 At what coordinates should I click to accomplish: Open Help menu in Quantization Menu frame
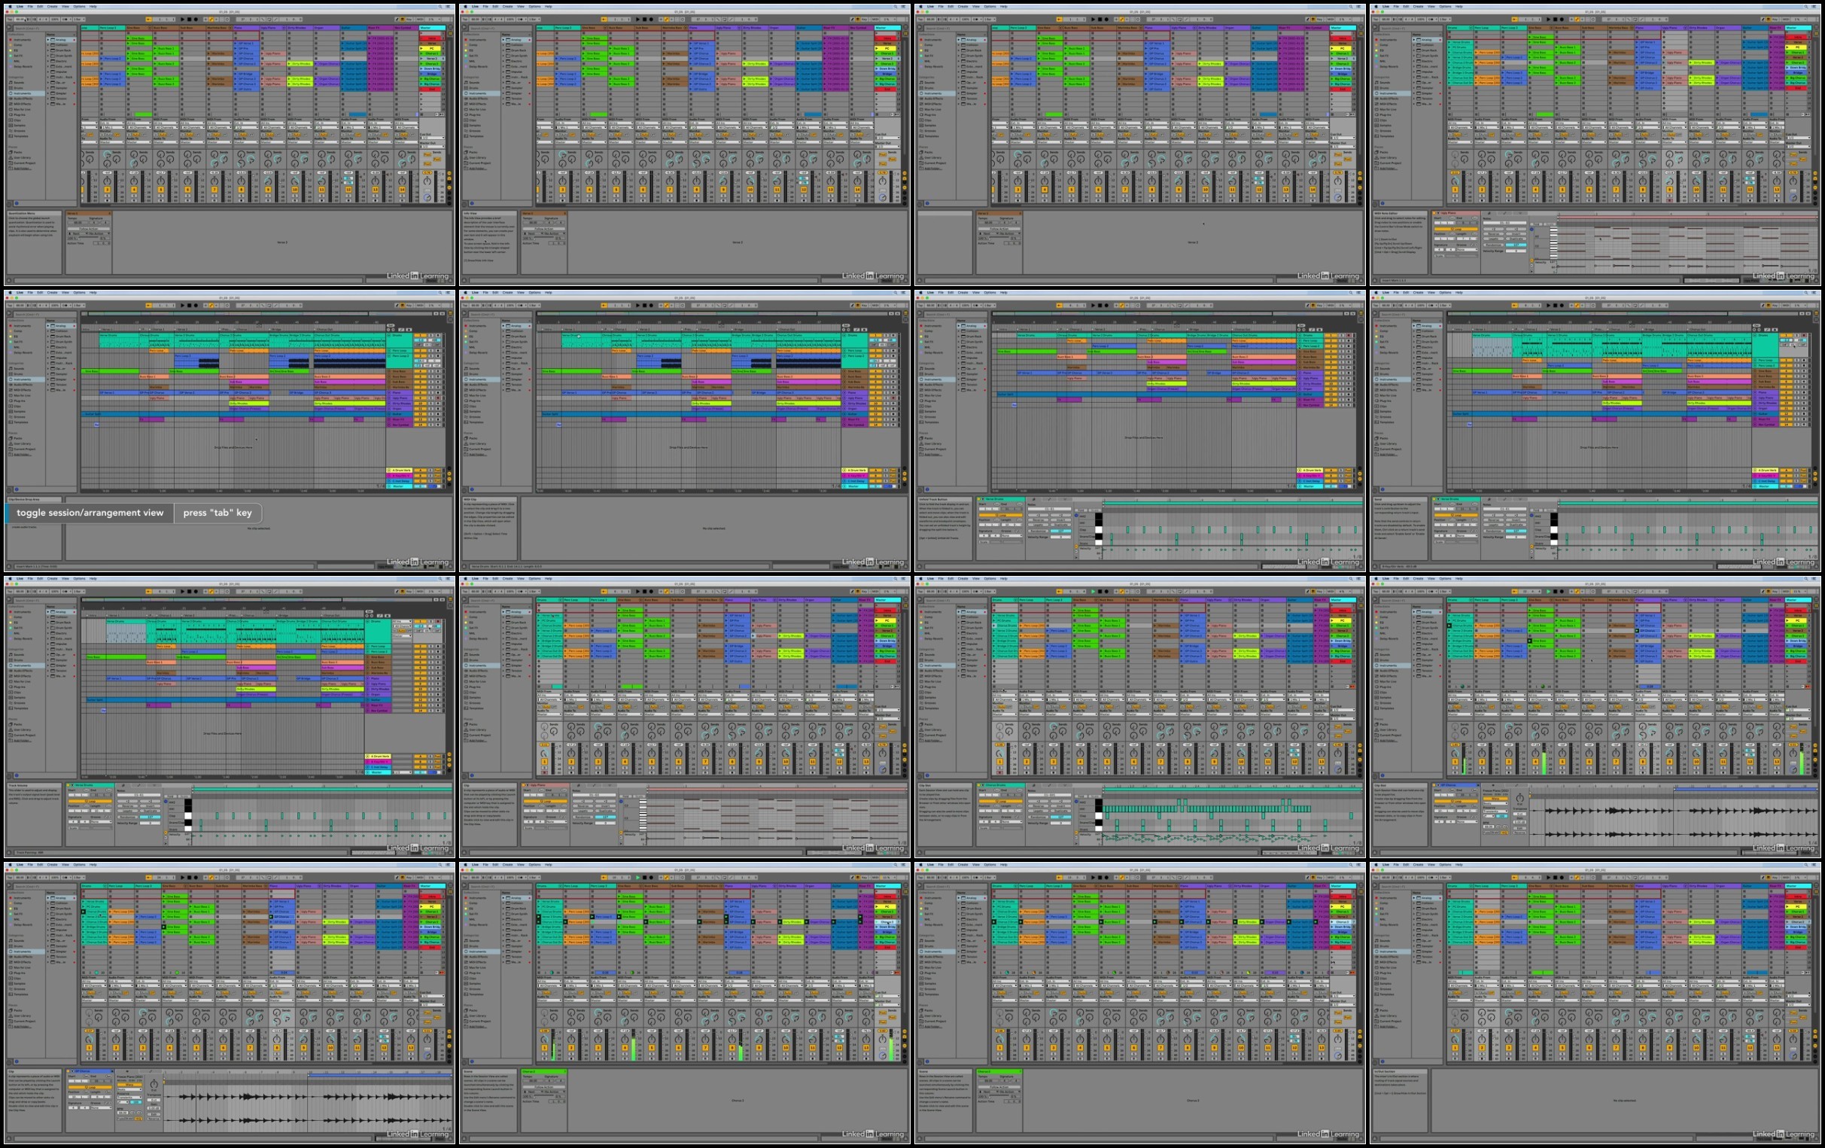point(93,6)
